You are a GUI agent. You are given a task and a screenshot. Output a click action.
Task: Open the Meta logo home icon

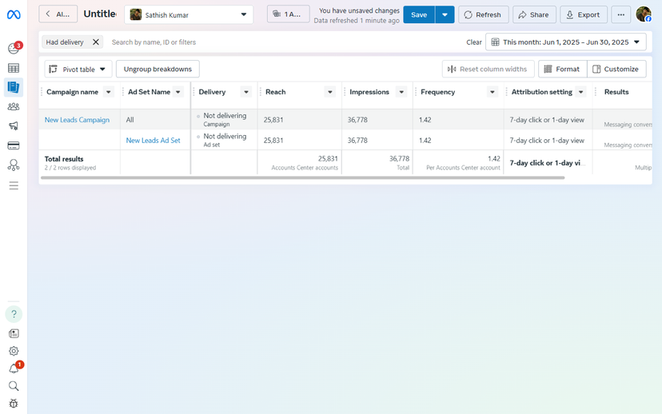14,15
